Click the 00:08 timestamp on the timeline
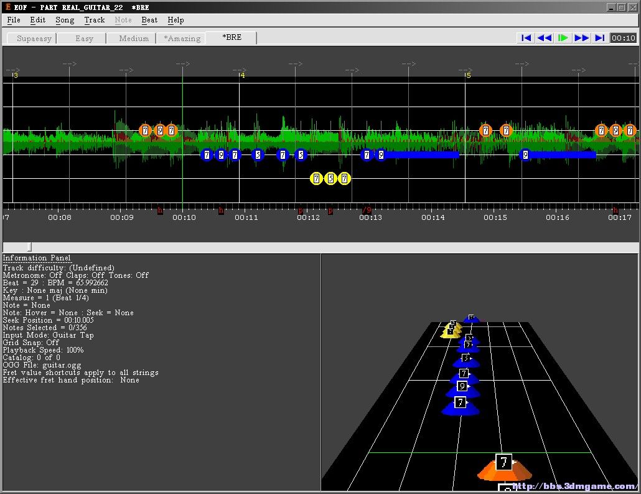 (60, 217)
